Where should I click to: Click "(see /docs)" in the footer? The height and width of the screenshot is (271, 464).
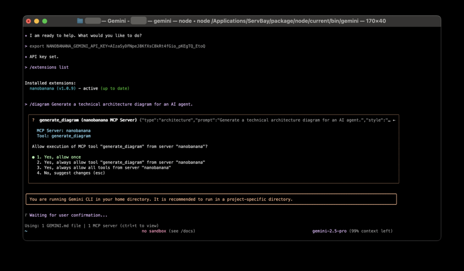(182, 231)
